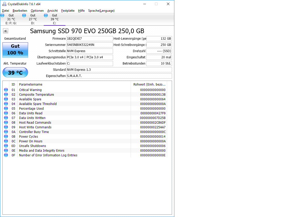The image size is (298, 217).
Task: Click the raw value 0000000007D25B
Action: [x=153, y=118]
